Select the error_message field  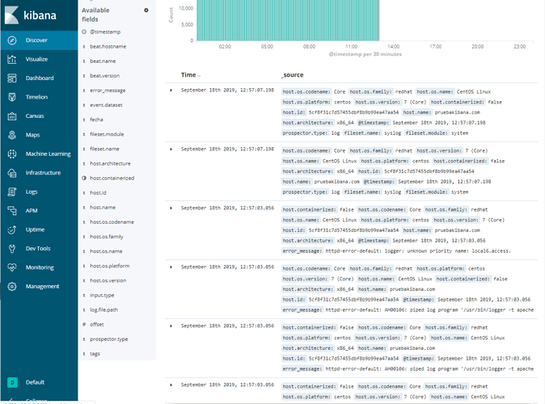(108, 90)
